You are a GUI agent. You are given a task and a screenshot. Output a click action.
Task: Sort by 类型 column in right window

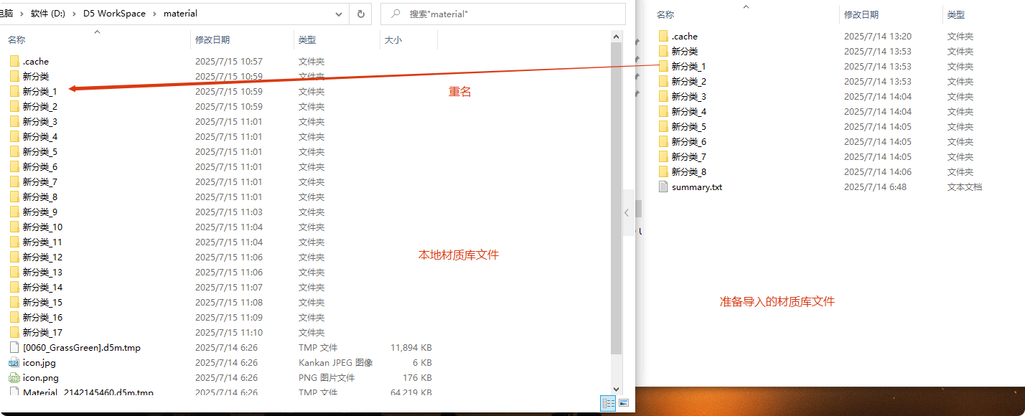tap(955, 15)
